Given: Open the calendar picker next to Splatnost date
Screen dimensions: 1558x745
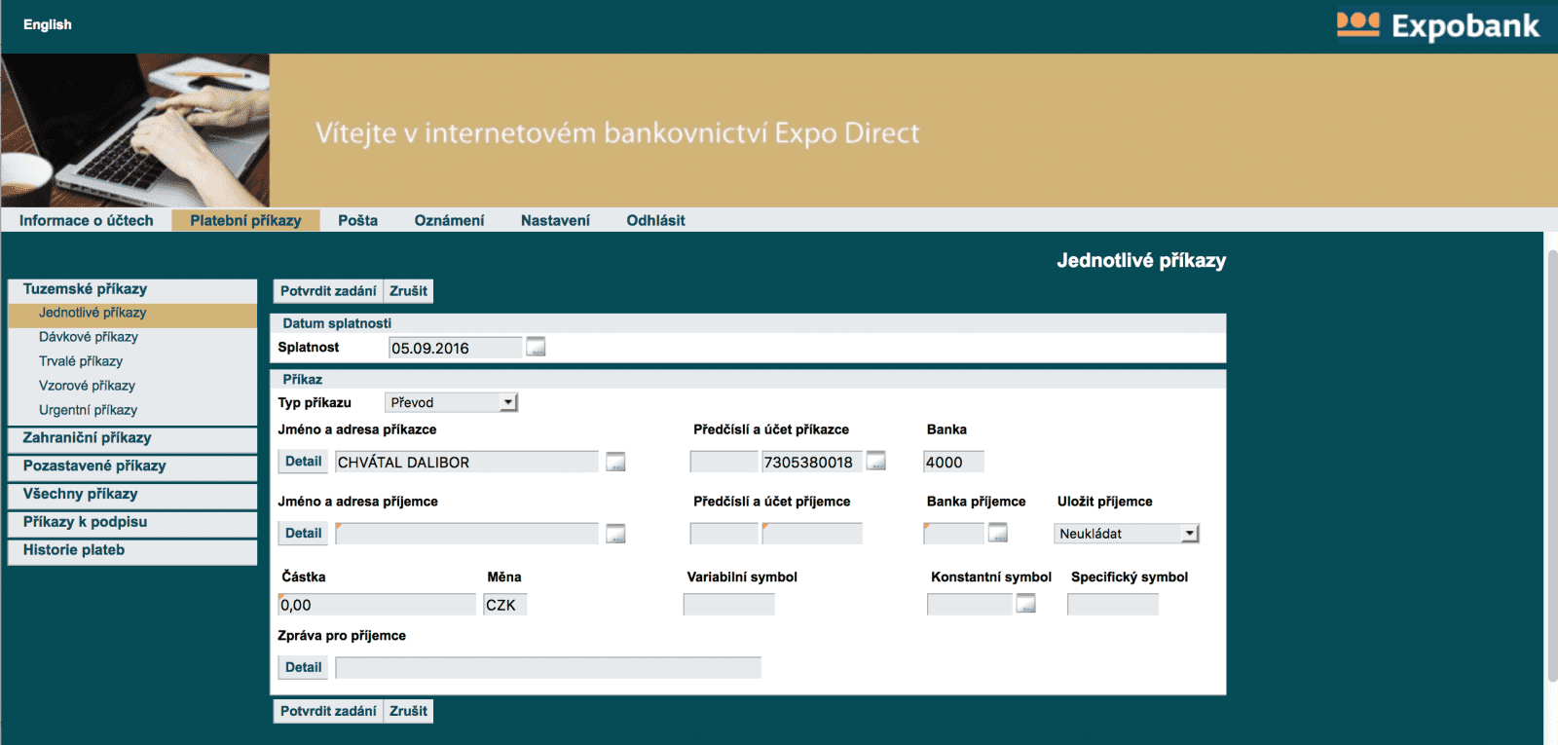Looking at the screenshot, I should point(536,347).
